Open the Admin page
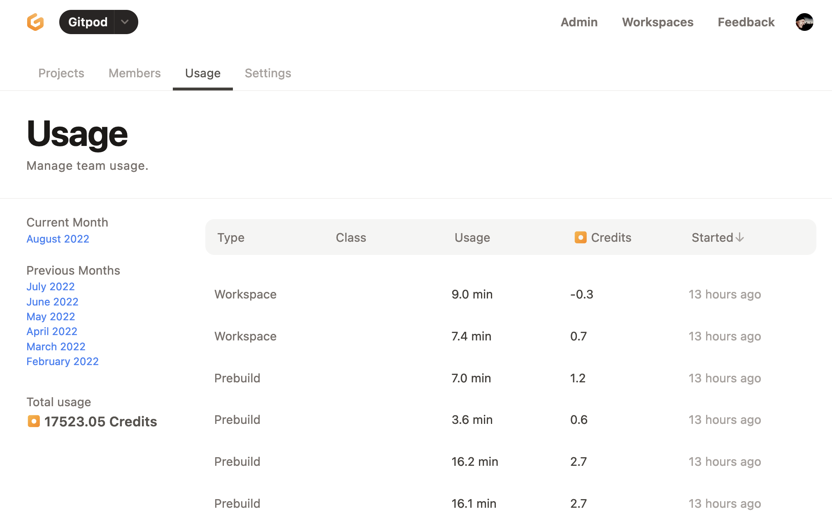The height and width of the screenshot is (532, 832). point(579,22)
